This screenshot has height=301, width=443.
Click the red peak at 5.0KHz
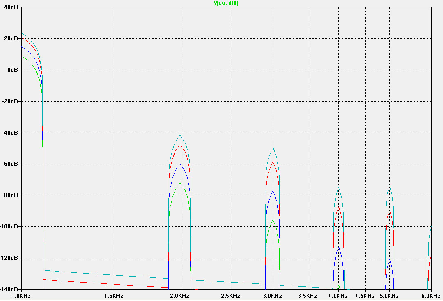pyautogui.click(x=389, y=210)
